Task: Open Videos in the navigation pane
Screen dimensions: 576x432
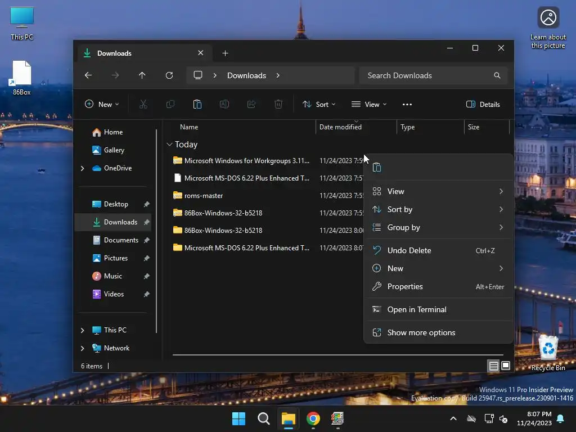Action: (x=113, y=294)
